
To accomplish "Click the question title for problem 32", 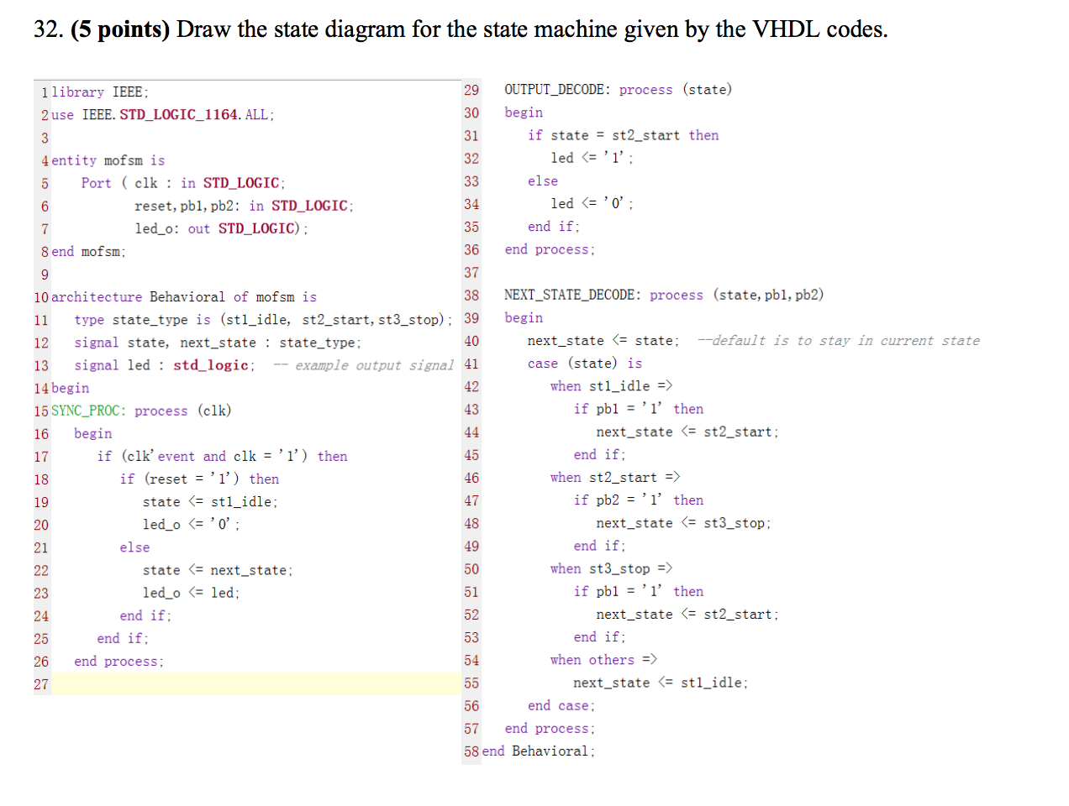I will click(x=420, y=28).
